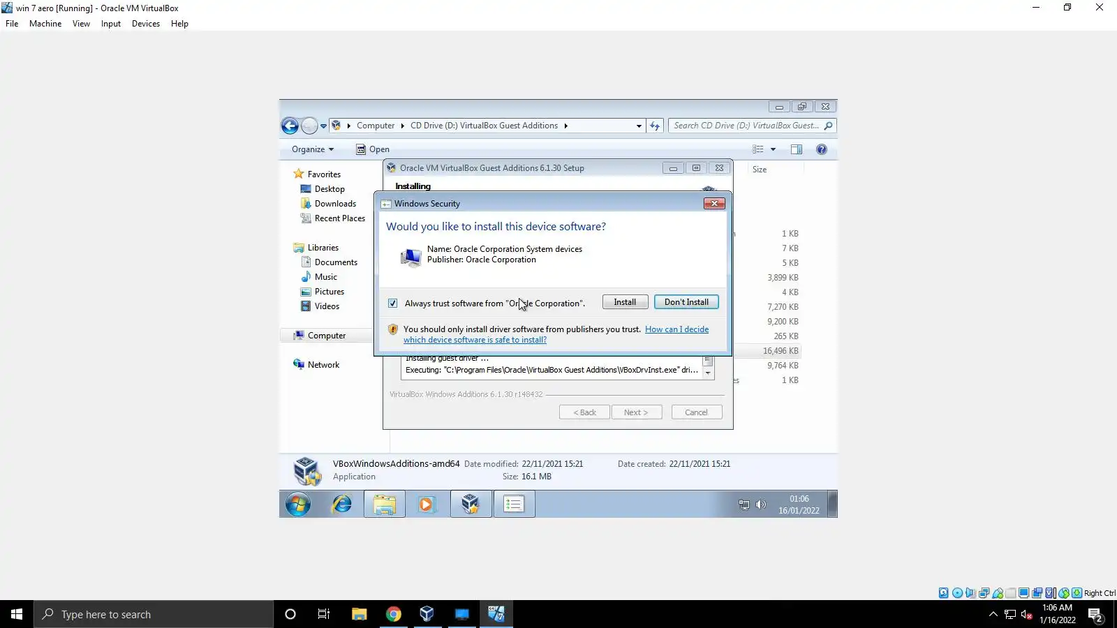Click the Next button in Setup wizard

(636, 412)
